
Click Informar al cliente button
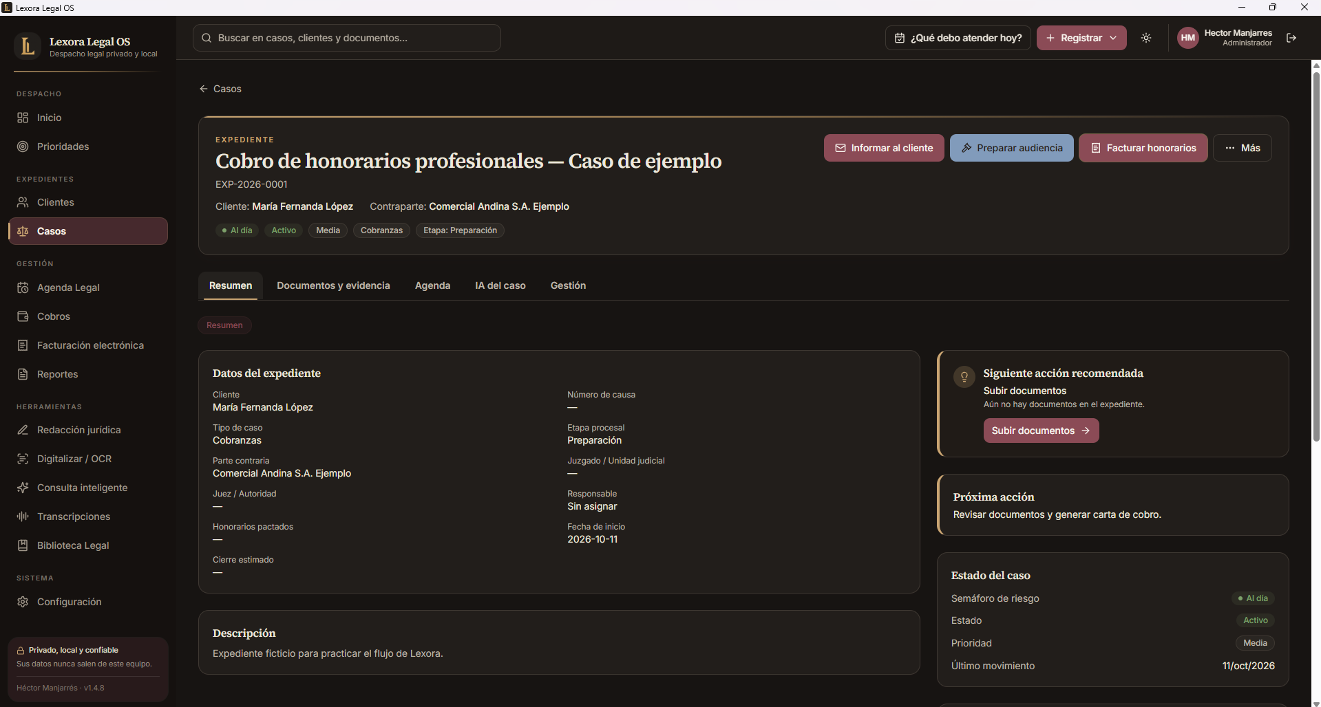coord(884,148)
